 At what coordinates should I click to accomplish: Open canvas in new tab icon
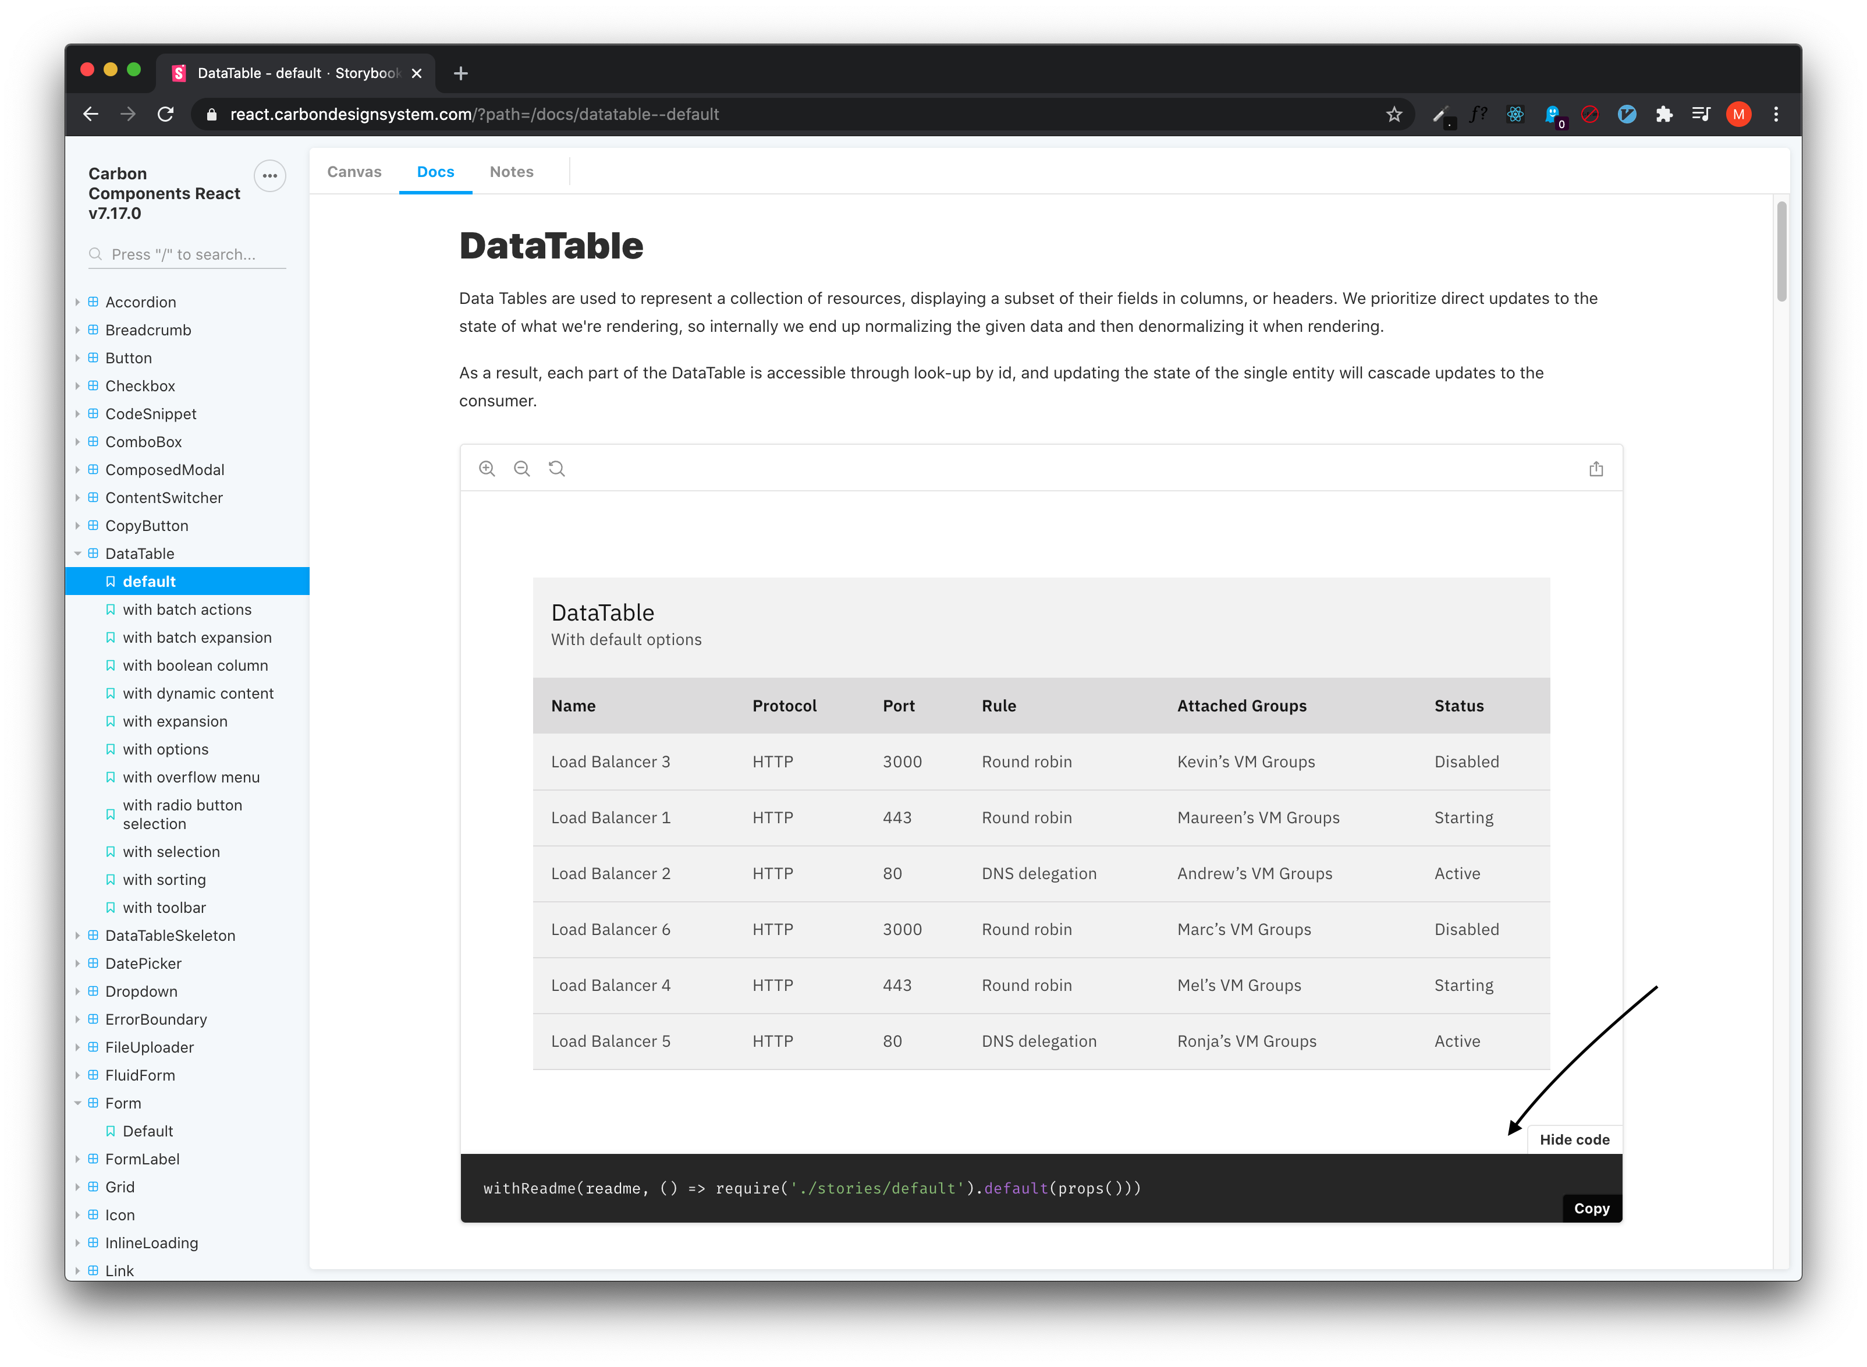point(1596,469)
